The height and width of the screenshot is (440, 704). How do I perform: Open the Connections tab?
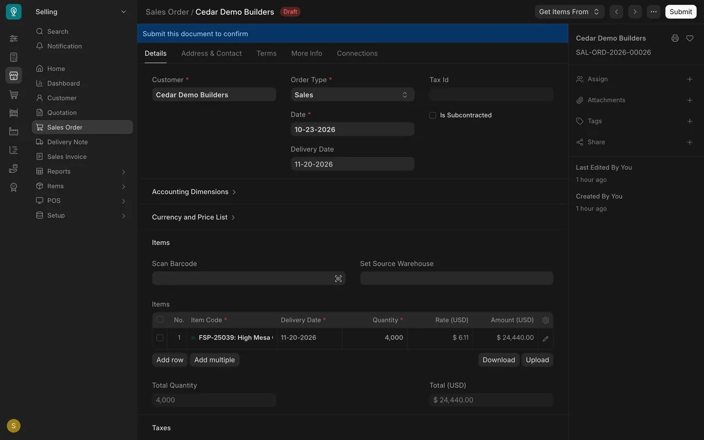[x=358, y=53]
